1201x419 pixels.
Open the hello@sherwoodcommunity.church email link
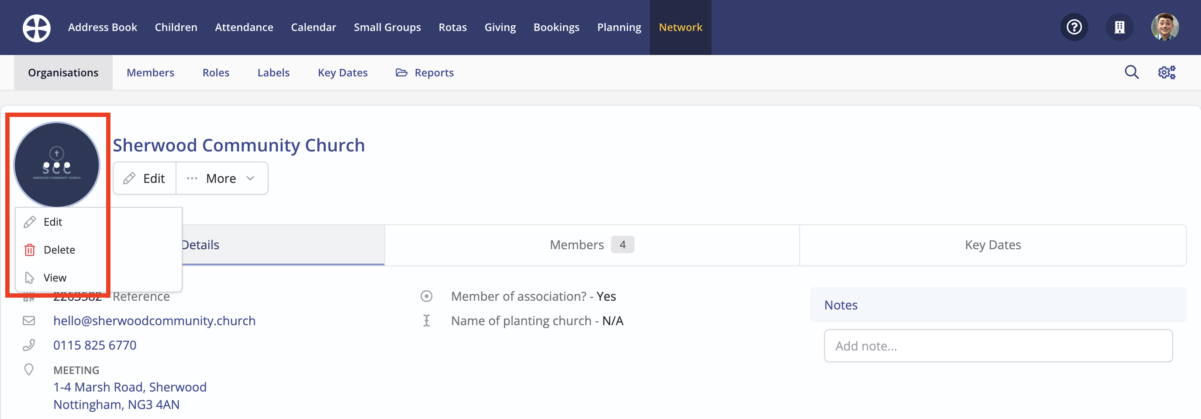point(154,321)
